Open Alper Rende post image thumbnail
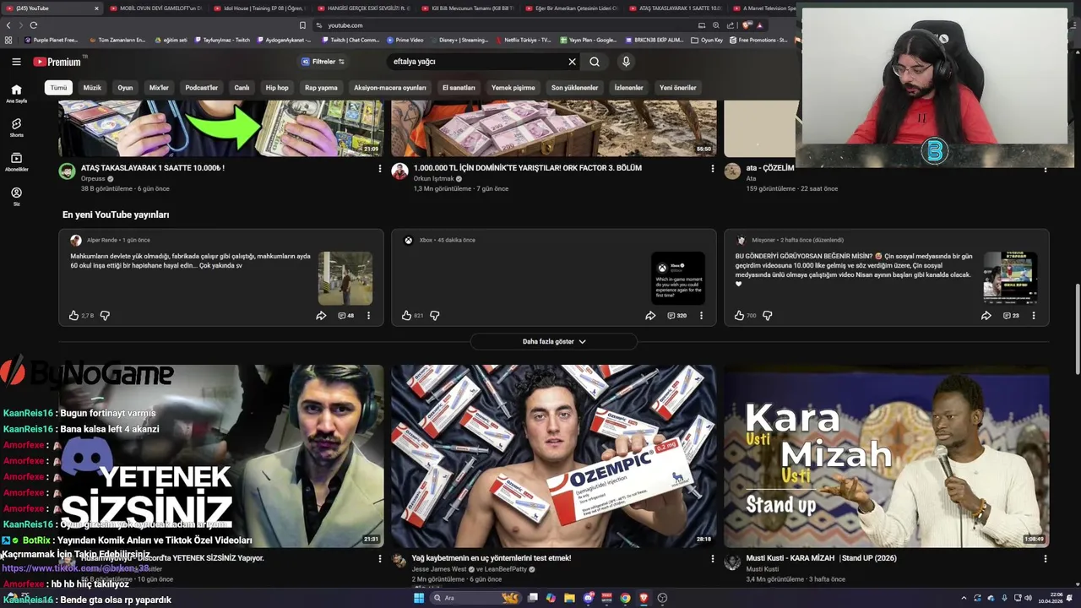Screen dimensions: 1081x608 click(x=345, y=278)
